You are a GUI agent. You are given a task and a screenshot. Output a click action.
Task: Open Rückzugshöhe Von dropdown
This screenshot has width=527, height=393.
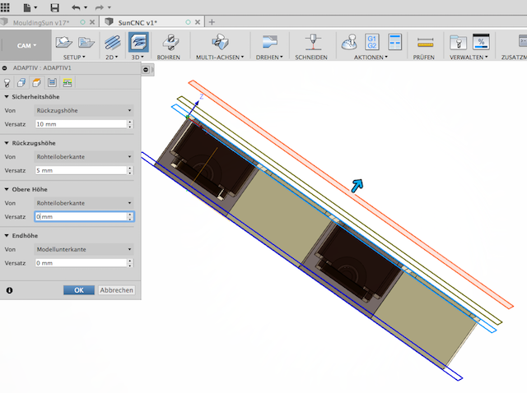point(84,157)
